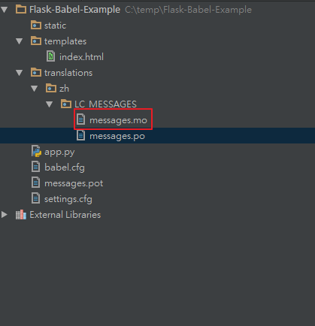This screenshot has height=326, width=315.
Task: Collapse the translations folder arrow
Action: click(20, 73)
